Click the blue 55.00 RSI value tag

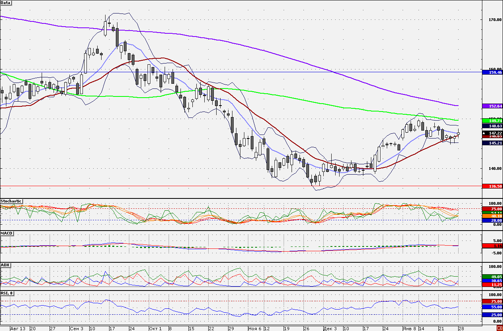pos(492,307)
